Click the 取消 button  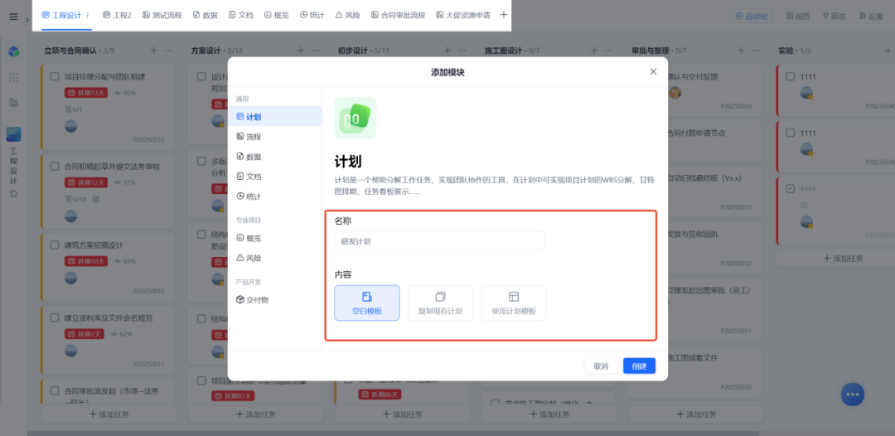pyautogui.click(x=601, y=366)
